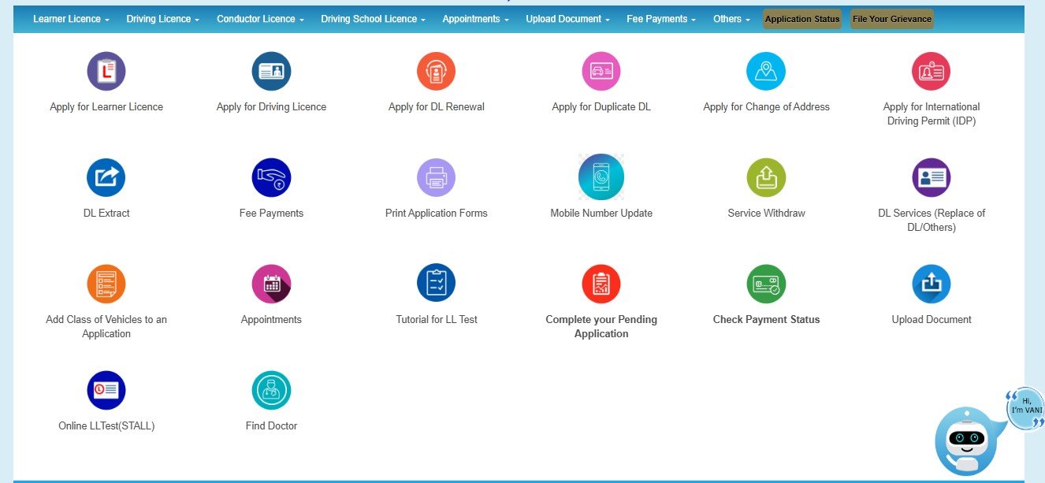Open the Print Application Forms printer icon
The height and width of the screenshot is (483, 1045).
pyautogui.click(x=436, y=177)
